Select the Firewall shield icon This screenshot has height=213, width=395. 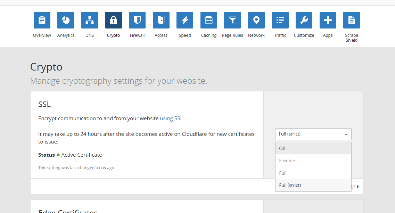[137, 20]
